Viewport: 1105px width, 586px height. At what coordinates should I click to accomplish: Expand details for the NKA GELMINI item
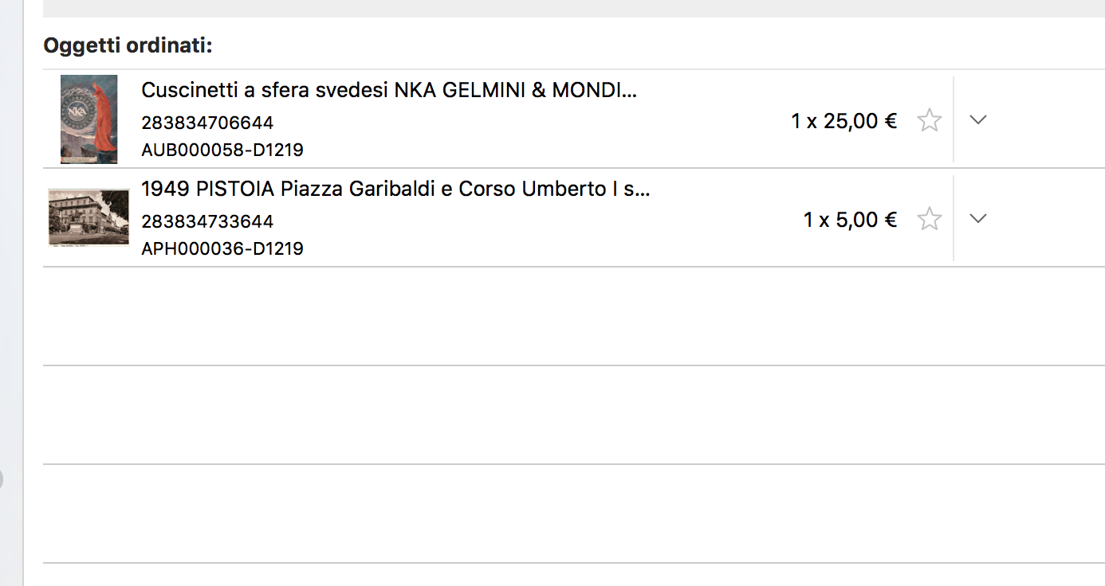(x=978, y=119)
